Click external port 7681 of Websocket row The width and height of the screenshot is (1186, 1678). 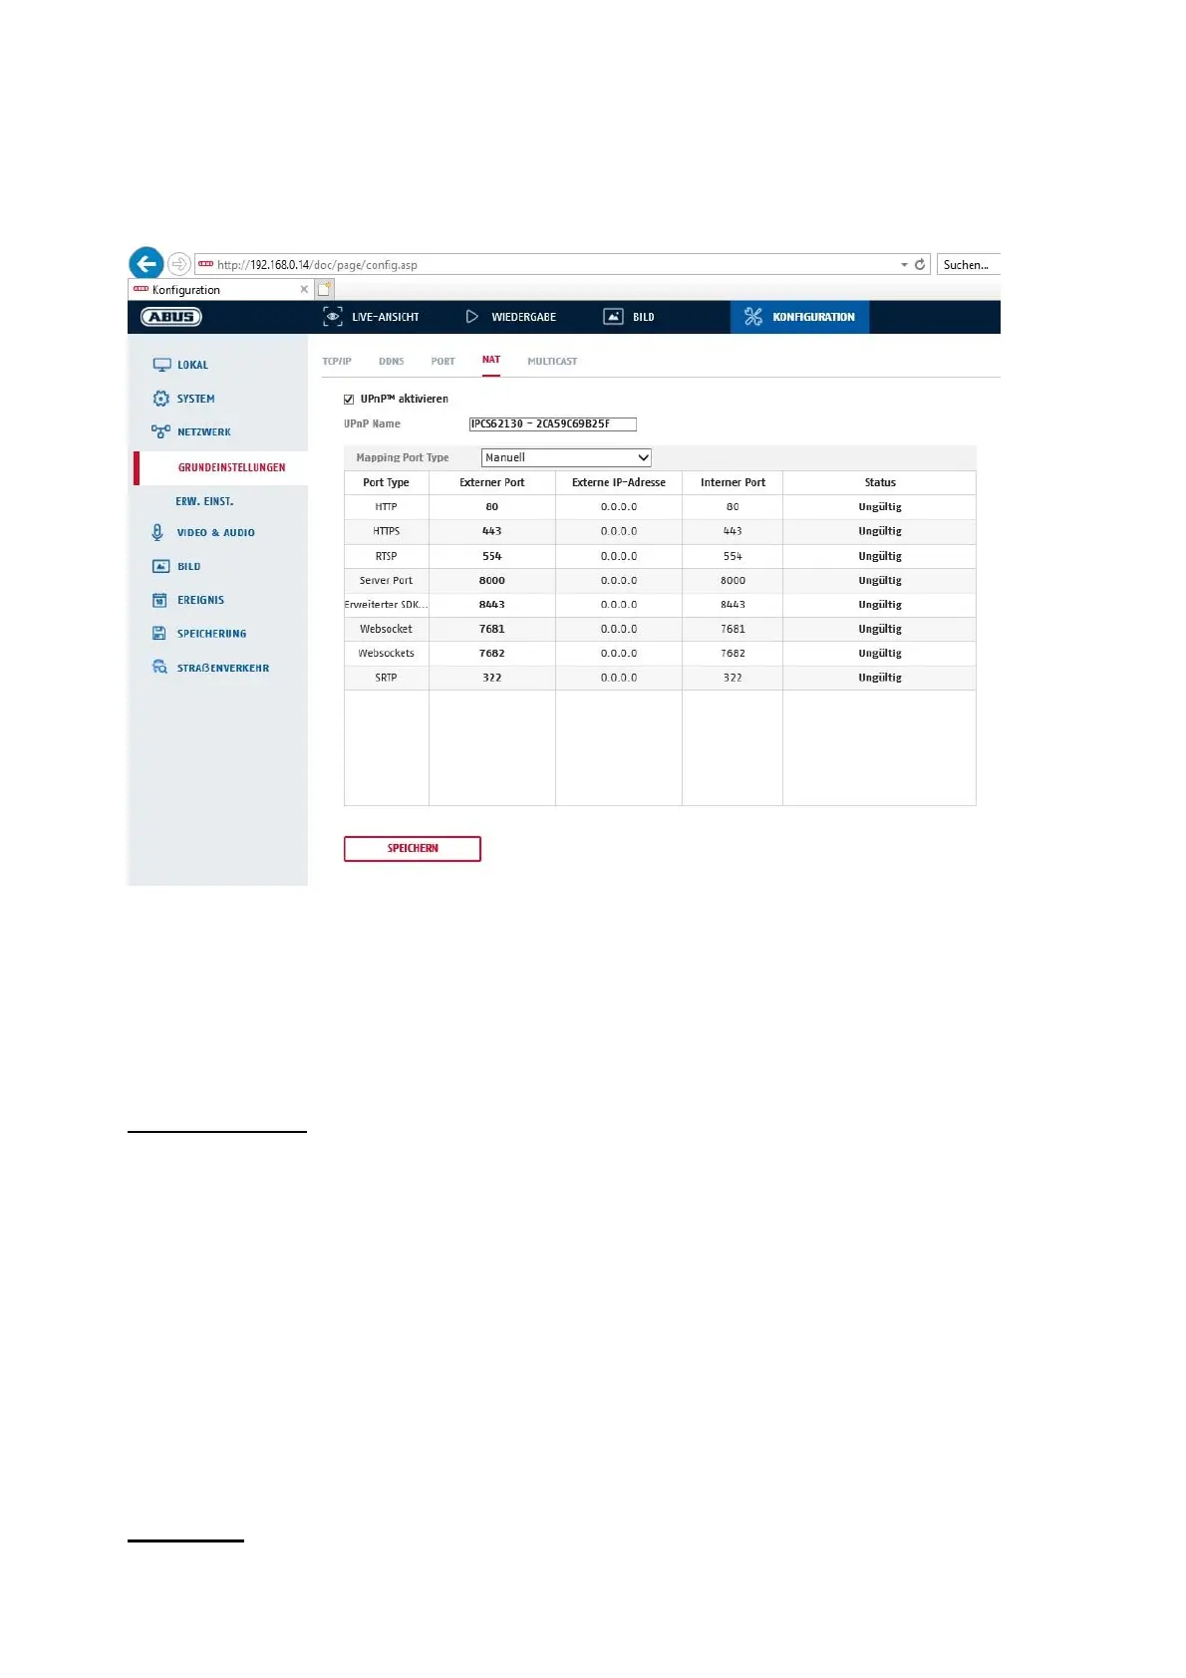492,629
